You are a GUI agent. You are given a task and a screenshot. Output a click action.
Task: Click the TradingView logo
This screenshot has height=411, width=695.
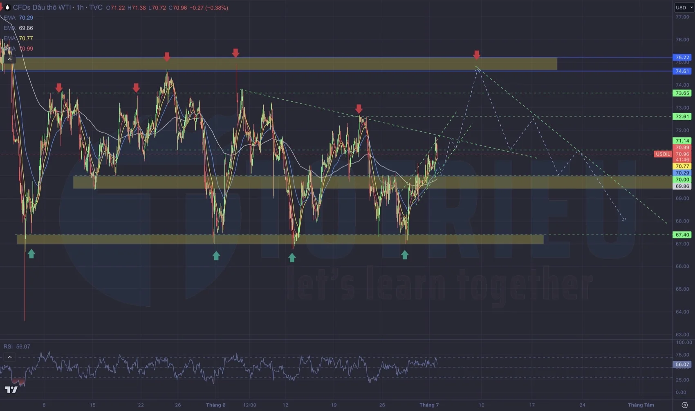[11, 389]
